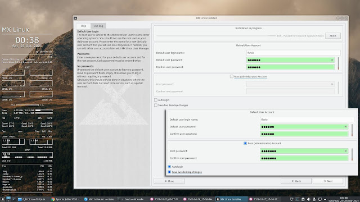Click the desktop pager icon in taskbar
This screenshot has width=360, height=202.
click(8, 199)
